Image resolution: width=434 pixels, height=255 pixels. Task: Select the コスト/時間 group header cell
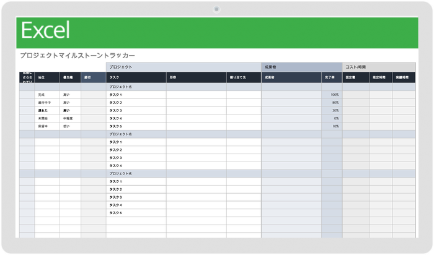pos(379,67)
